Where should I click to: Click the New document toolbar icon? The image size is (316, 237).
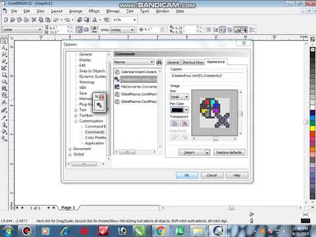[x=6, y=20]
